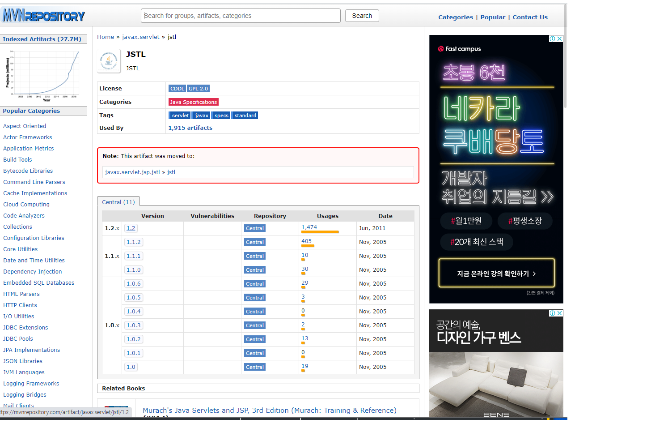The width and height of the screenshot is (651, 445).
Task: Click the MVNRepository logo
Action: click(43, 16)
